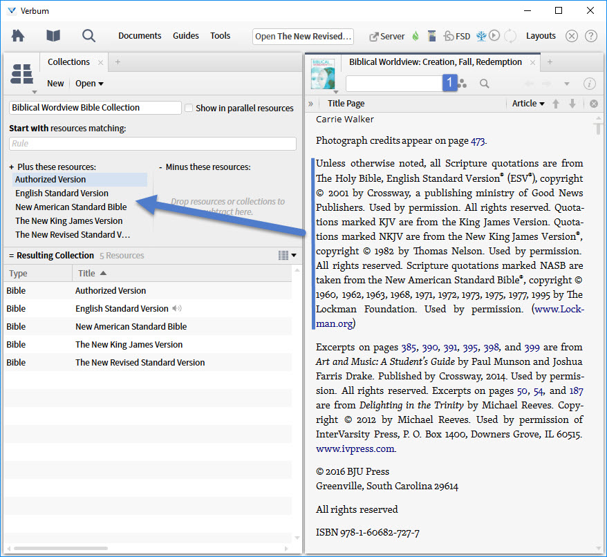Select New American Standard Bible in Plus list
This screenshot has width=607, height=557.
(80, 207)
